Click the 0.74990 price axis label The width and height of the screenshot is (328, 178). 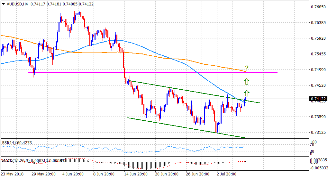[318, 70]
